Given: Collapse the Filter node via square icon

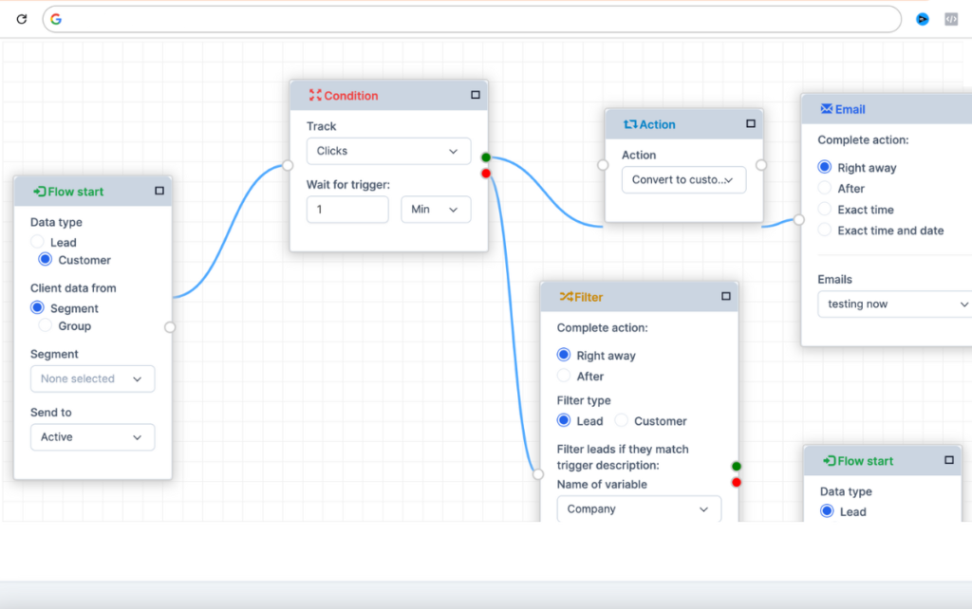Looking at the screenshot, I should click(726, 296).
